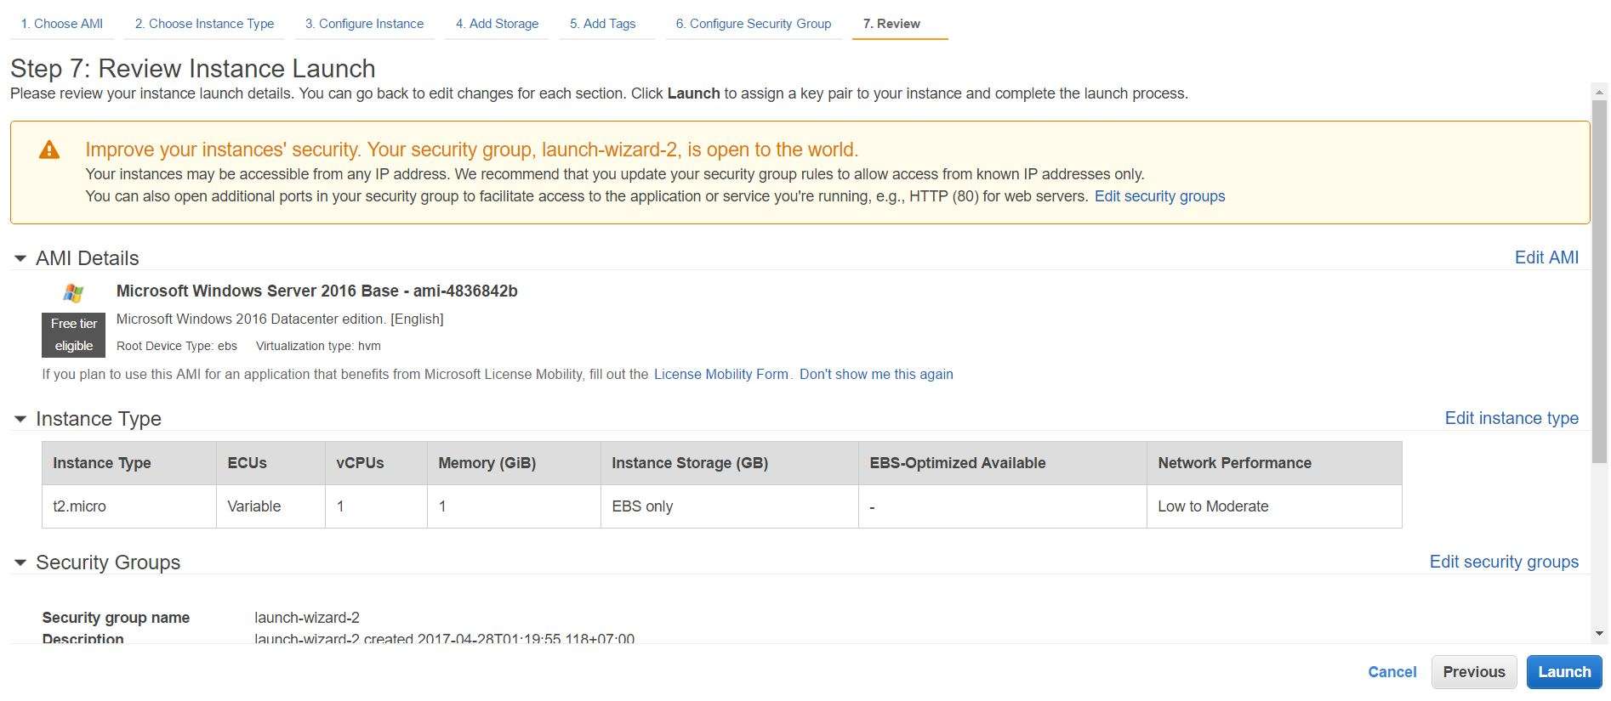Cancel the instance launch wizard
The height and width of the screenshot is (701, 1611).
[1392, 672]
